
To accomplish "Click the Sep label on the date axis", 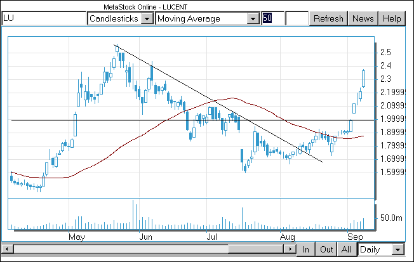I will tap(355, 237).
